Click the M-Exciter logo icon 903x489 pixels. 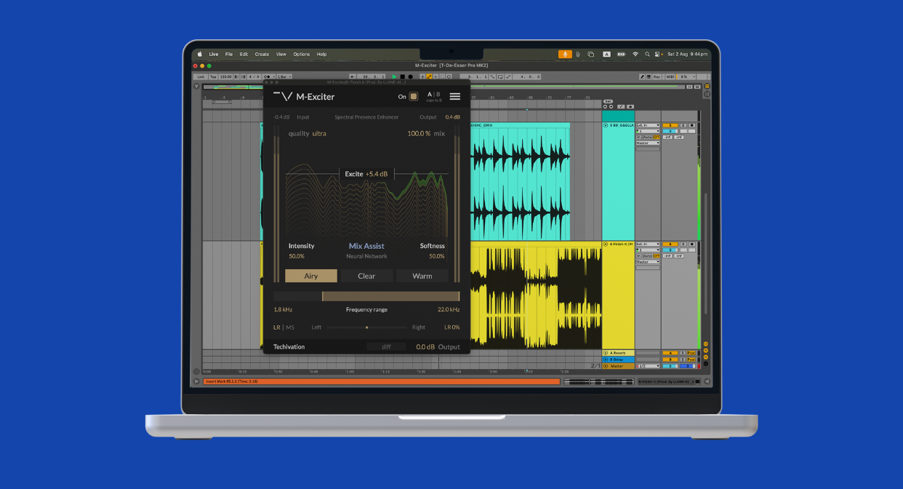pos(283,96)
